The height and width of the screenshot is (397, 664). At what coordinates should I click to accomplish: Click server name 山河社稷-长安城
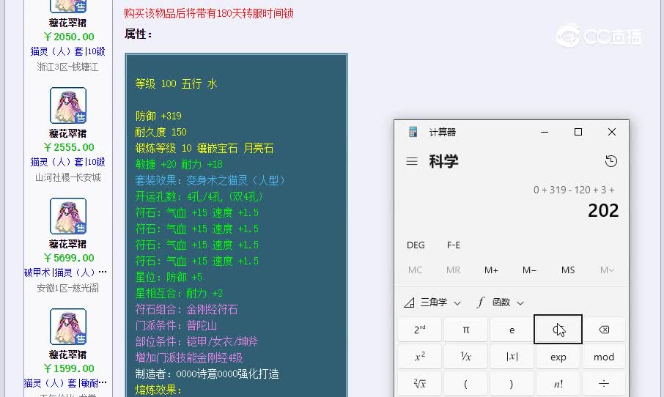(x=67, y=177)
